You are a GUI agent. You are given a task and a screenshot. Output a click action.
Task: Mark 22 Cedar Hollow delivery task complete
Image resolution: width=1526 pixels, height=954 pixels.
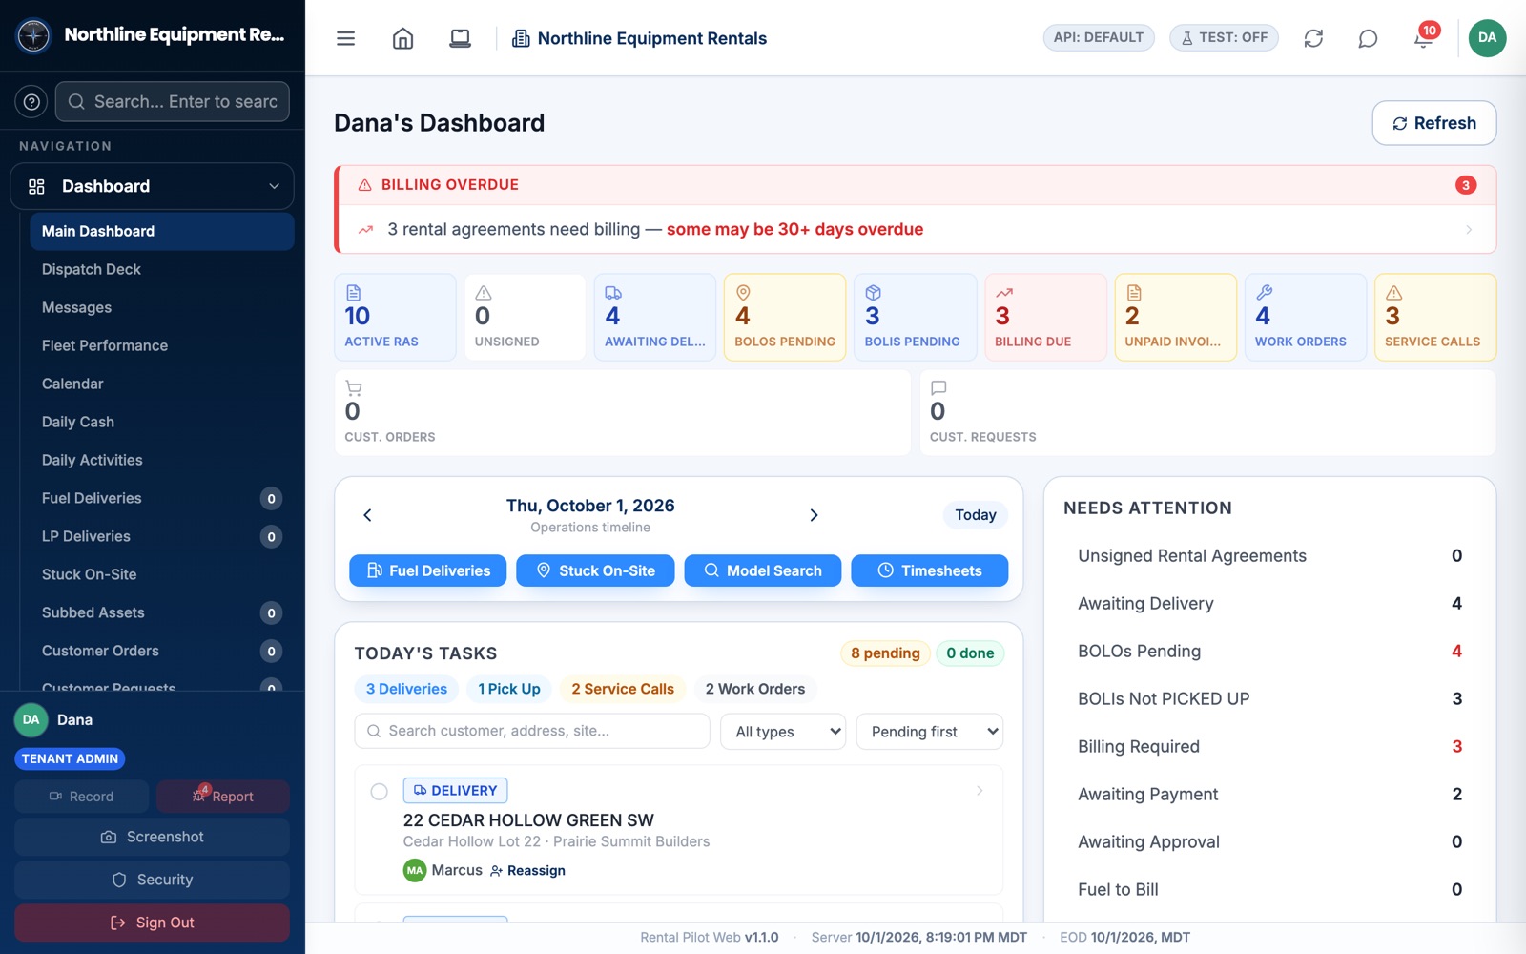[x=379, y=791]
